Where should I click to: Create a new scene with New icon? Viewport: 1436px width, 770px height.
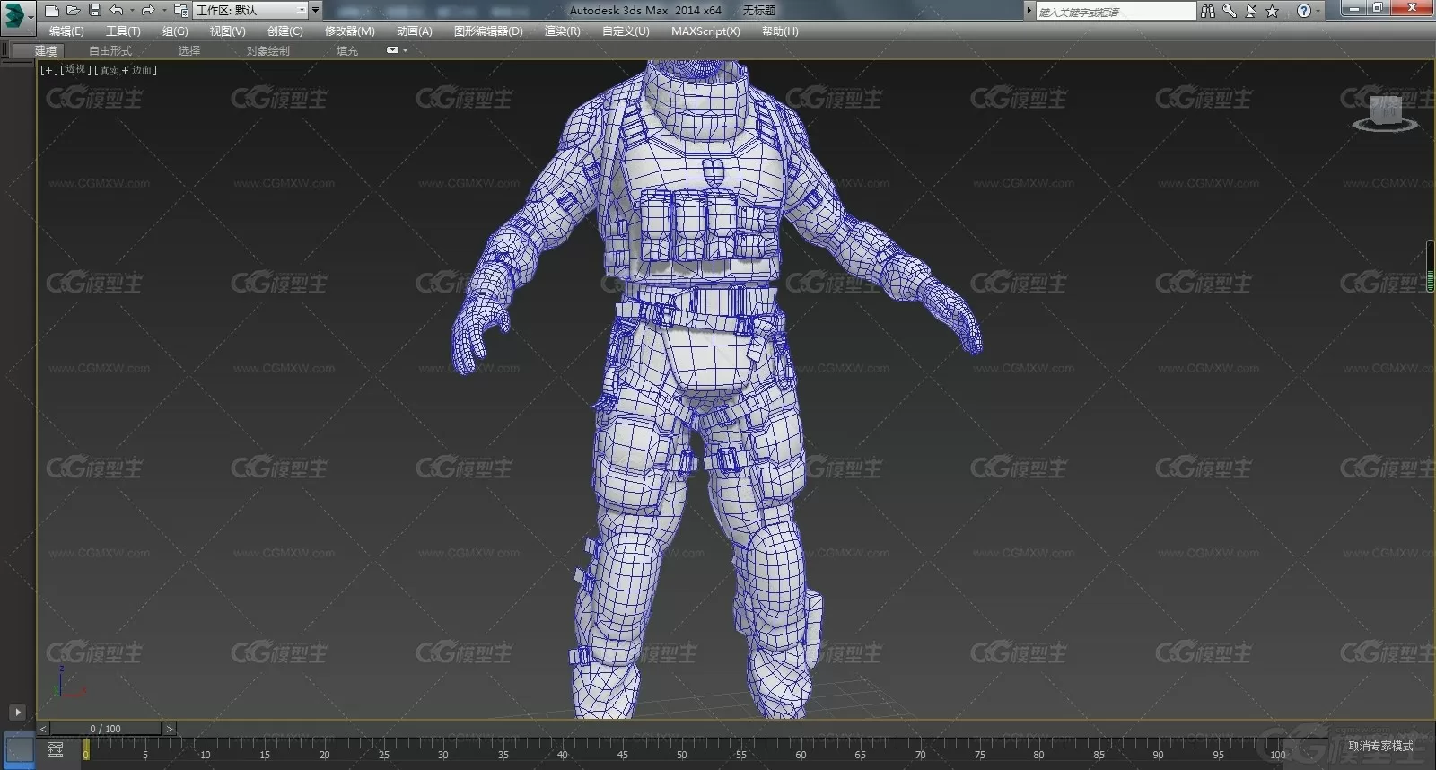click(52, 11)
